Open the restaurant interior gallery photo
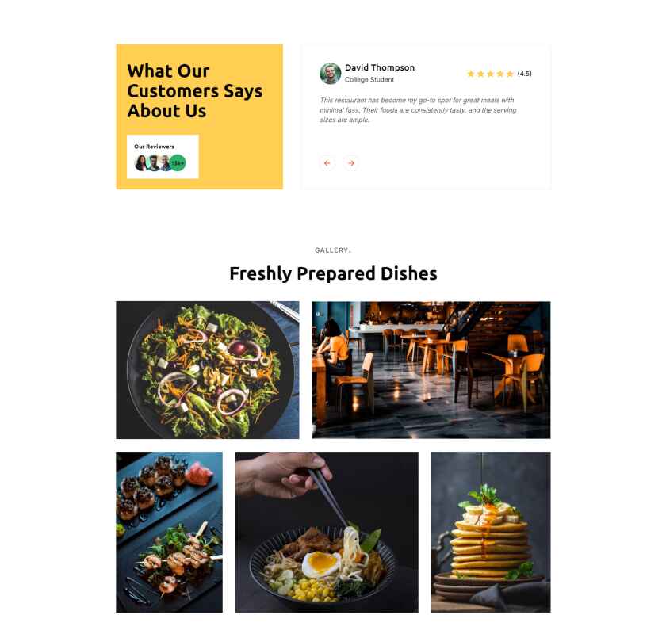Viewport: 666px width, 634px height. click(431, 370)
